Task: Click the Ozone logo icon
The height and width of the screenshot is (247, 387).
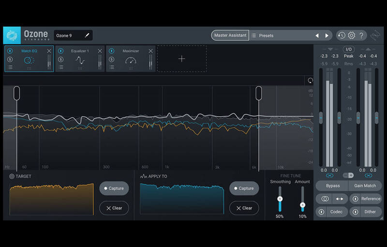Action: (x=12, y=35)
